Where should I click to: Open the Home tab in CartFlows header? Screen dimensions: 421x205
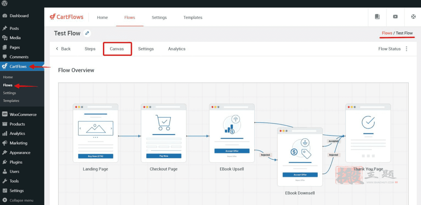tap(102, 17)
